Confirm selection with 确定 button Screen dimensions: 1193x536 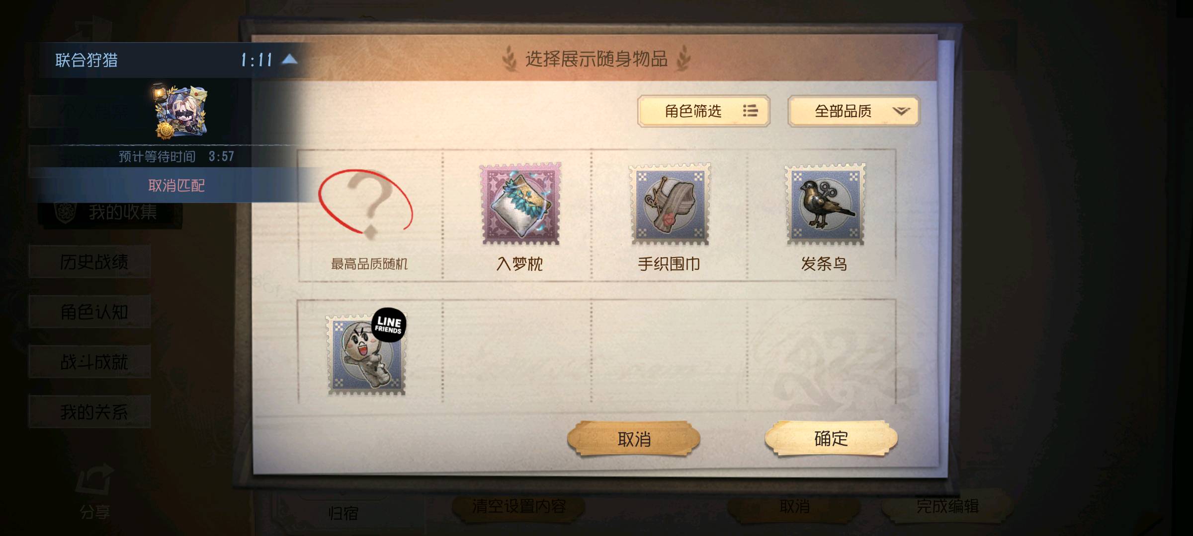(831, 438)
